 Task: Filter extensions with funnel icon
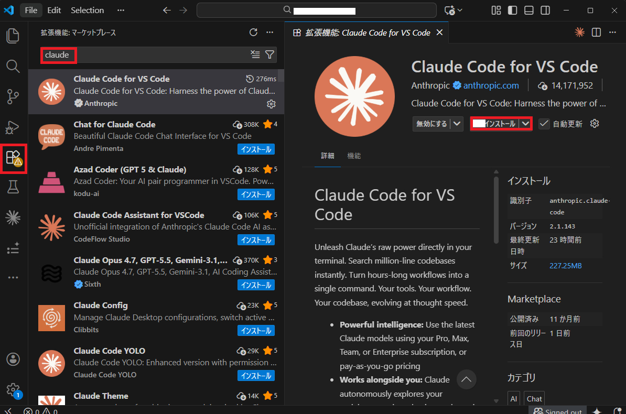pyautogui.click(x=270, y=55)
